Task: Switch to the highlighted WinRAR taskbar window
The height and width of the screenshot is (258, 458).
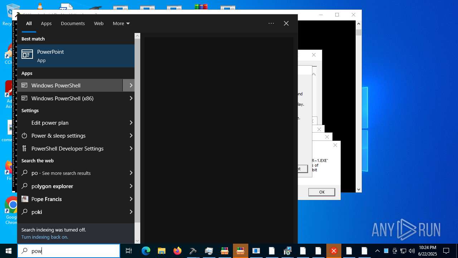Action: tap(240, 251)
